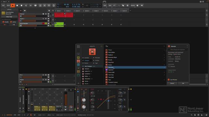
Task: Select the Location filter option
Action: [87, 58]
